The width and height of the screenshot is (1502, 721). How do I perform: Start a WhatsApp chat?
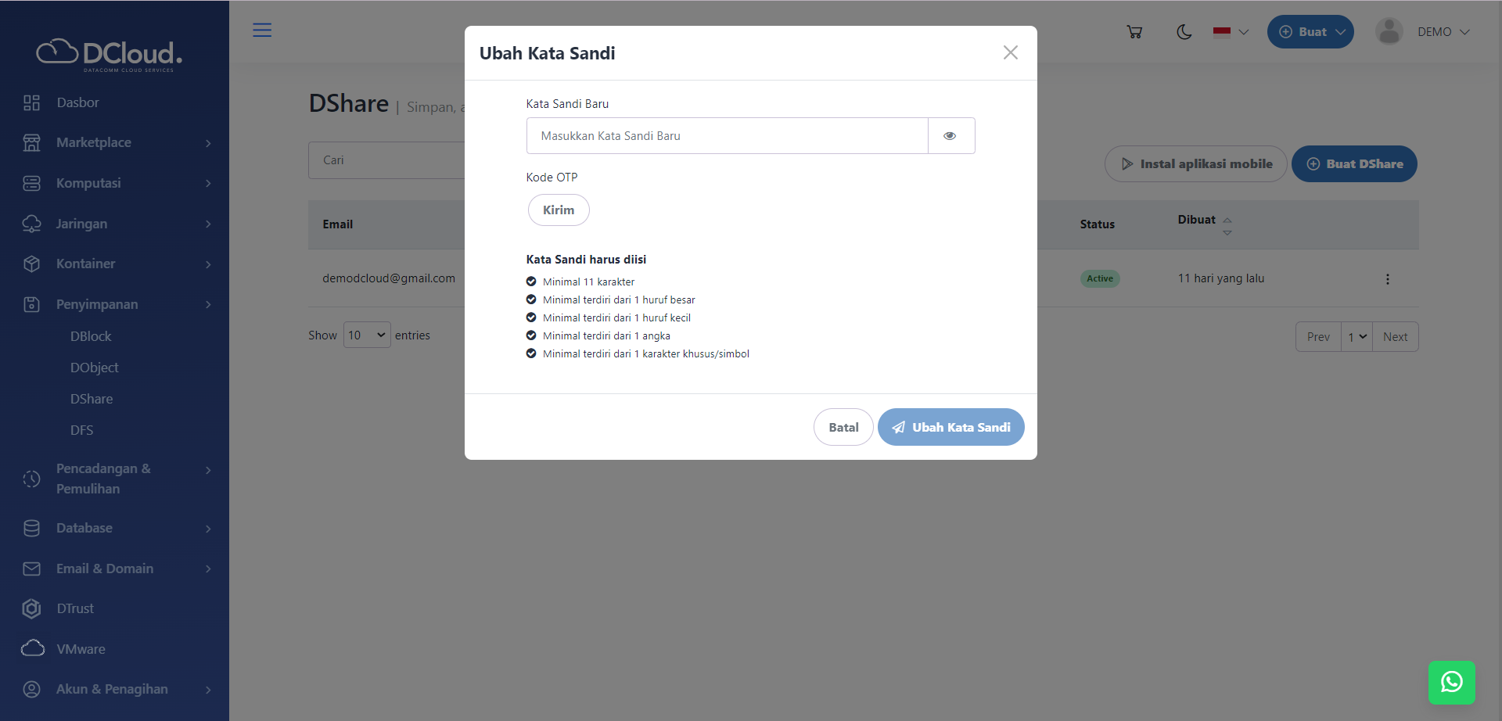tap(1452, 682)
